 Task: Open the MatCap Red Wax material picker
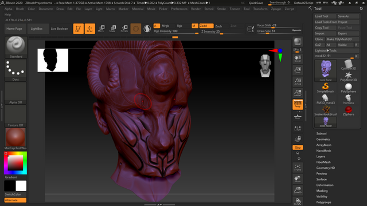click(15, 138)
